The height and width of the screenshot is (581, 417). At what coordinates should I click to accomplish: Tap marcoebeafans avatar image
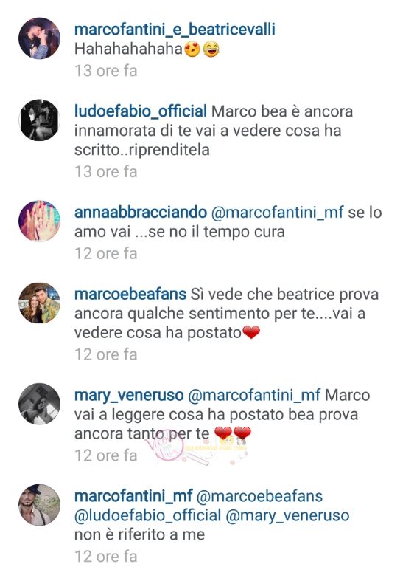pos(39,303)
